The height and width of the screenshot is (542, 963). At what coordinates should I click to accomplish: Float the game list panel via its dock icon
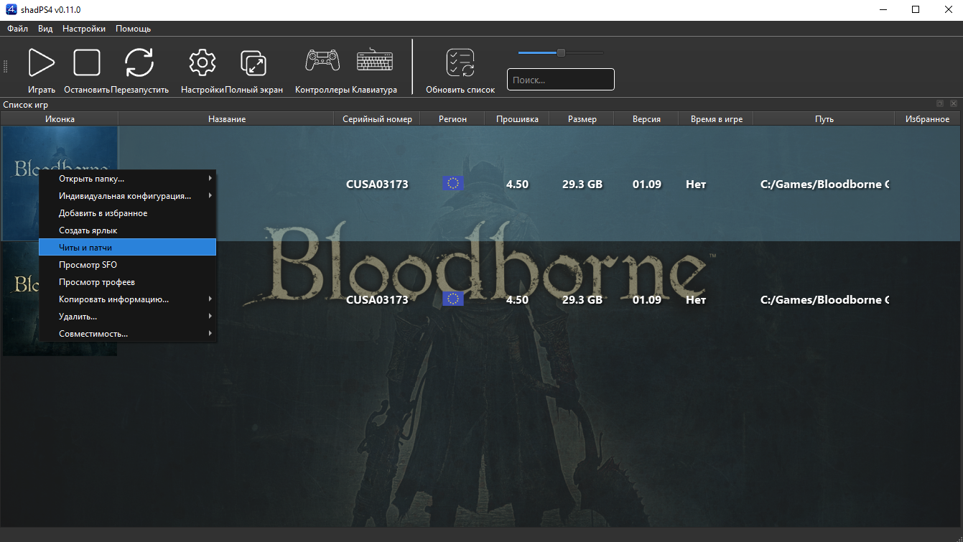point(939,104)
